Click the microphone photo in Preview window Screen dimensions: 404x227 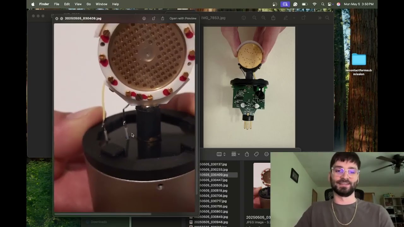click(249, 87)
